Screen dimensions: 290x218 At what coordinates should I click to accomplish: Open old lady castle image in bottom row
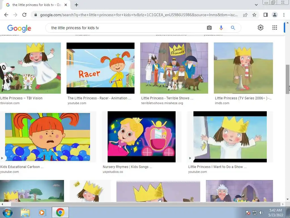click(x=239, y=191)
